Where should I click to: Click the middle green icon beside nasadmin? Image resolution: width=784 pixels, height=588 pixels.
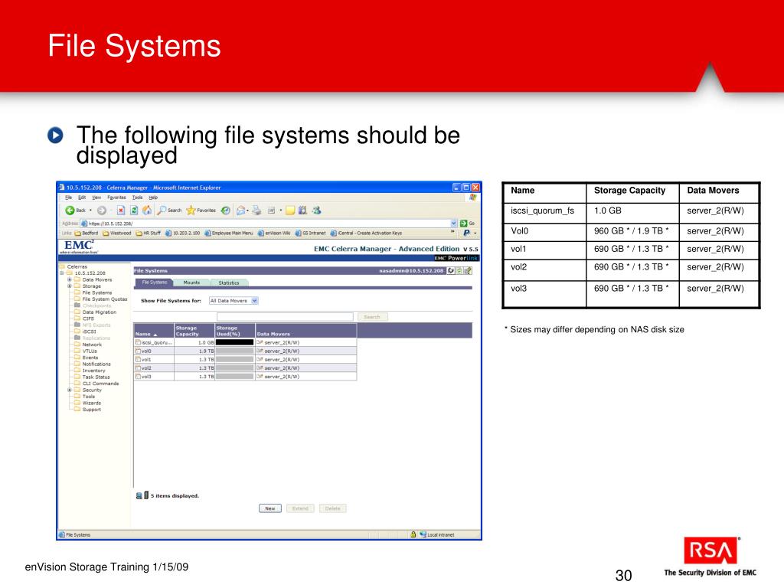pos(459,270)
